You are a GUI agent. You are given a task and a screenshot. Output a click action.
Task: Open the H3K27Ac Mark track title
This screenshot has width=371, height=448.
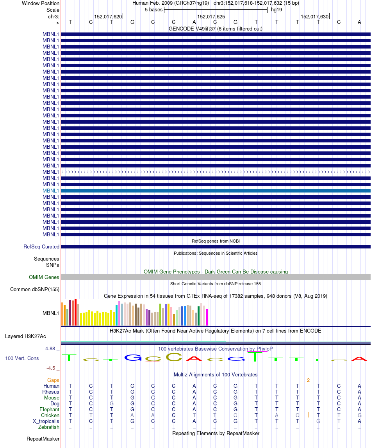215,331
